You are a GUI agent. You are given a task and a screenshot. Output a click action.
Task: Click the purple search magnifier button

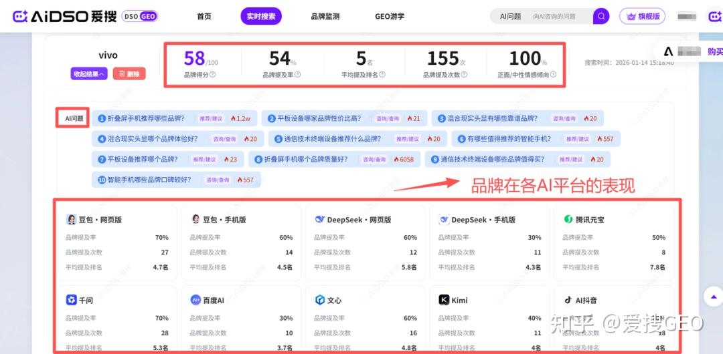(601, 17)
